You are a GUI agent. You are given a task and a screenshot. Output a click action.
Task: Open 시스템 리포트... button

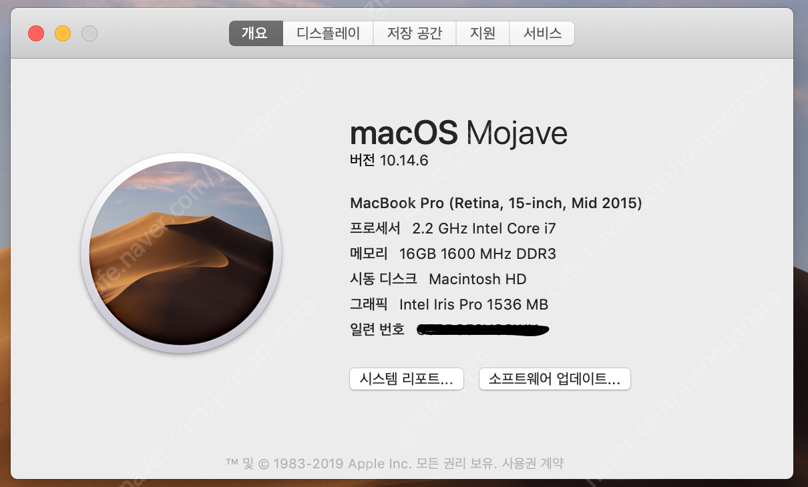pos(406,379)
